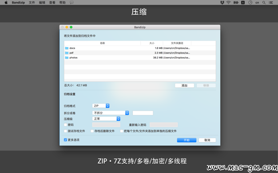Open the 压缩级 正常 dropdown

[x=106, y=119]
